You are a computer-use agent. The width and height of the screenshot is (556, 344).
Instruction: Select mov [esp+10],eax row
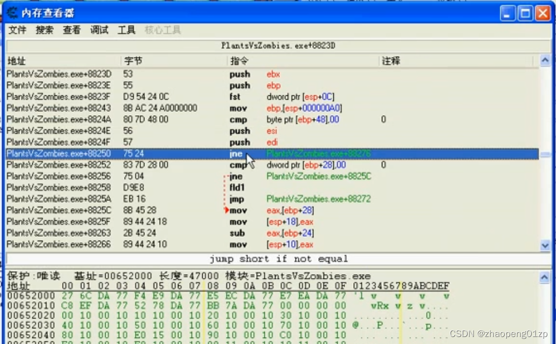pyautogui.click(x=272, y=244)
